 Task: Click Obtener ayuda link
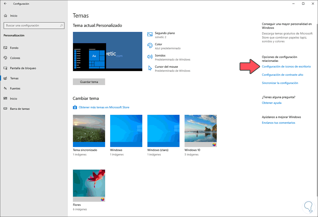[x=272, y=103]
